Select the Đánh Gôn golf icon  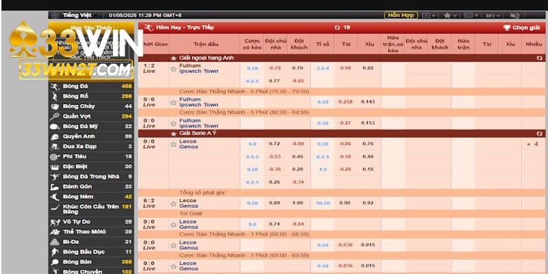click(55, 186)
